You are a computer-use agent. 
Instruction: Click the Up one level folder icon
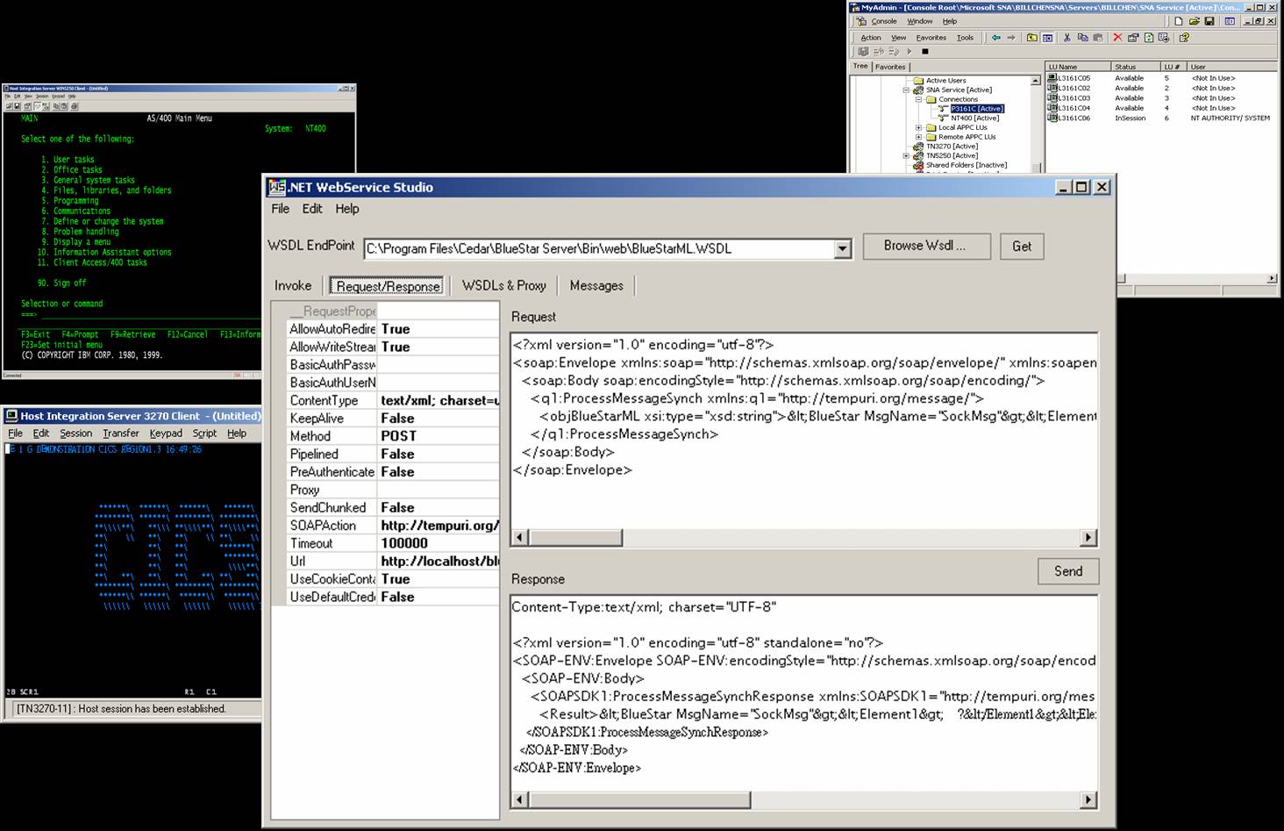click(1032, 38)
